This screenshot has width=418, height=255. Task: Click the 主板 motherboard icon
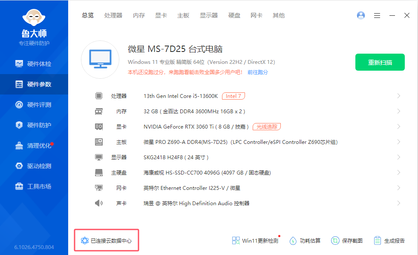98,142
